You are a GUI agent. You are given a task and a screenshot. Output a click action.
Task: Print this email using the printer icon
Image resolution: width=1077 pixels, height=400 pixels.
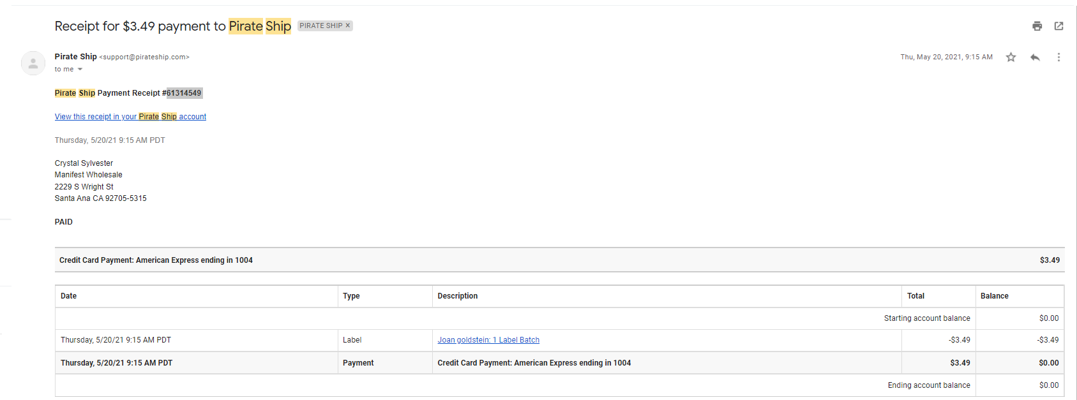[x=1037, y=26]
